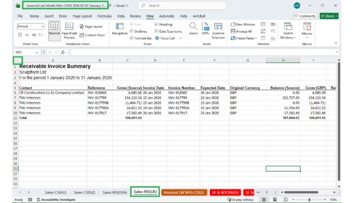Switch to Invoiced LM With COGS sheet

coord(184,192)
